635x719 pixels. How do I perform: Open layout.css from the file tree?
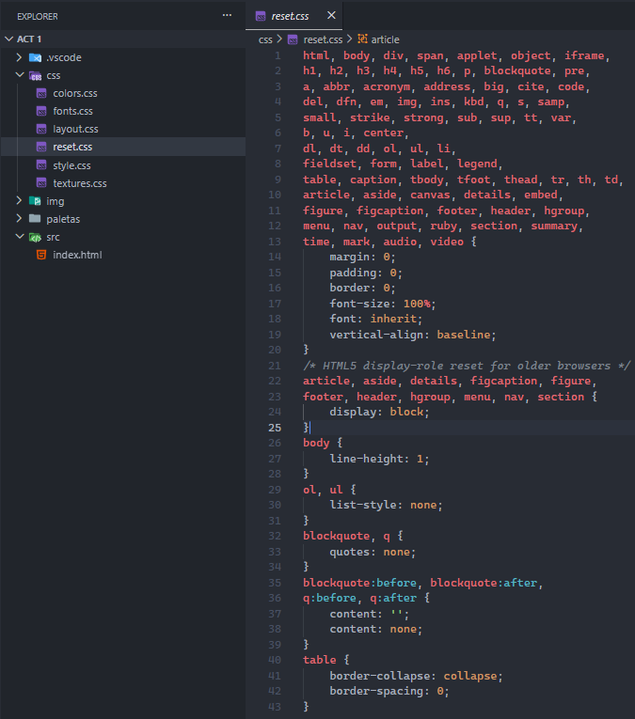coord(75,129)
